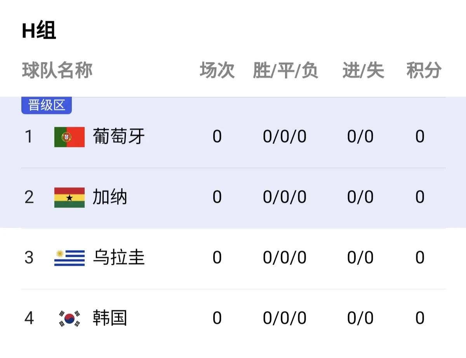
Task: Sort by the 场次 matches column
Action: pos(217,70)
